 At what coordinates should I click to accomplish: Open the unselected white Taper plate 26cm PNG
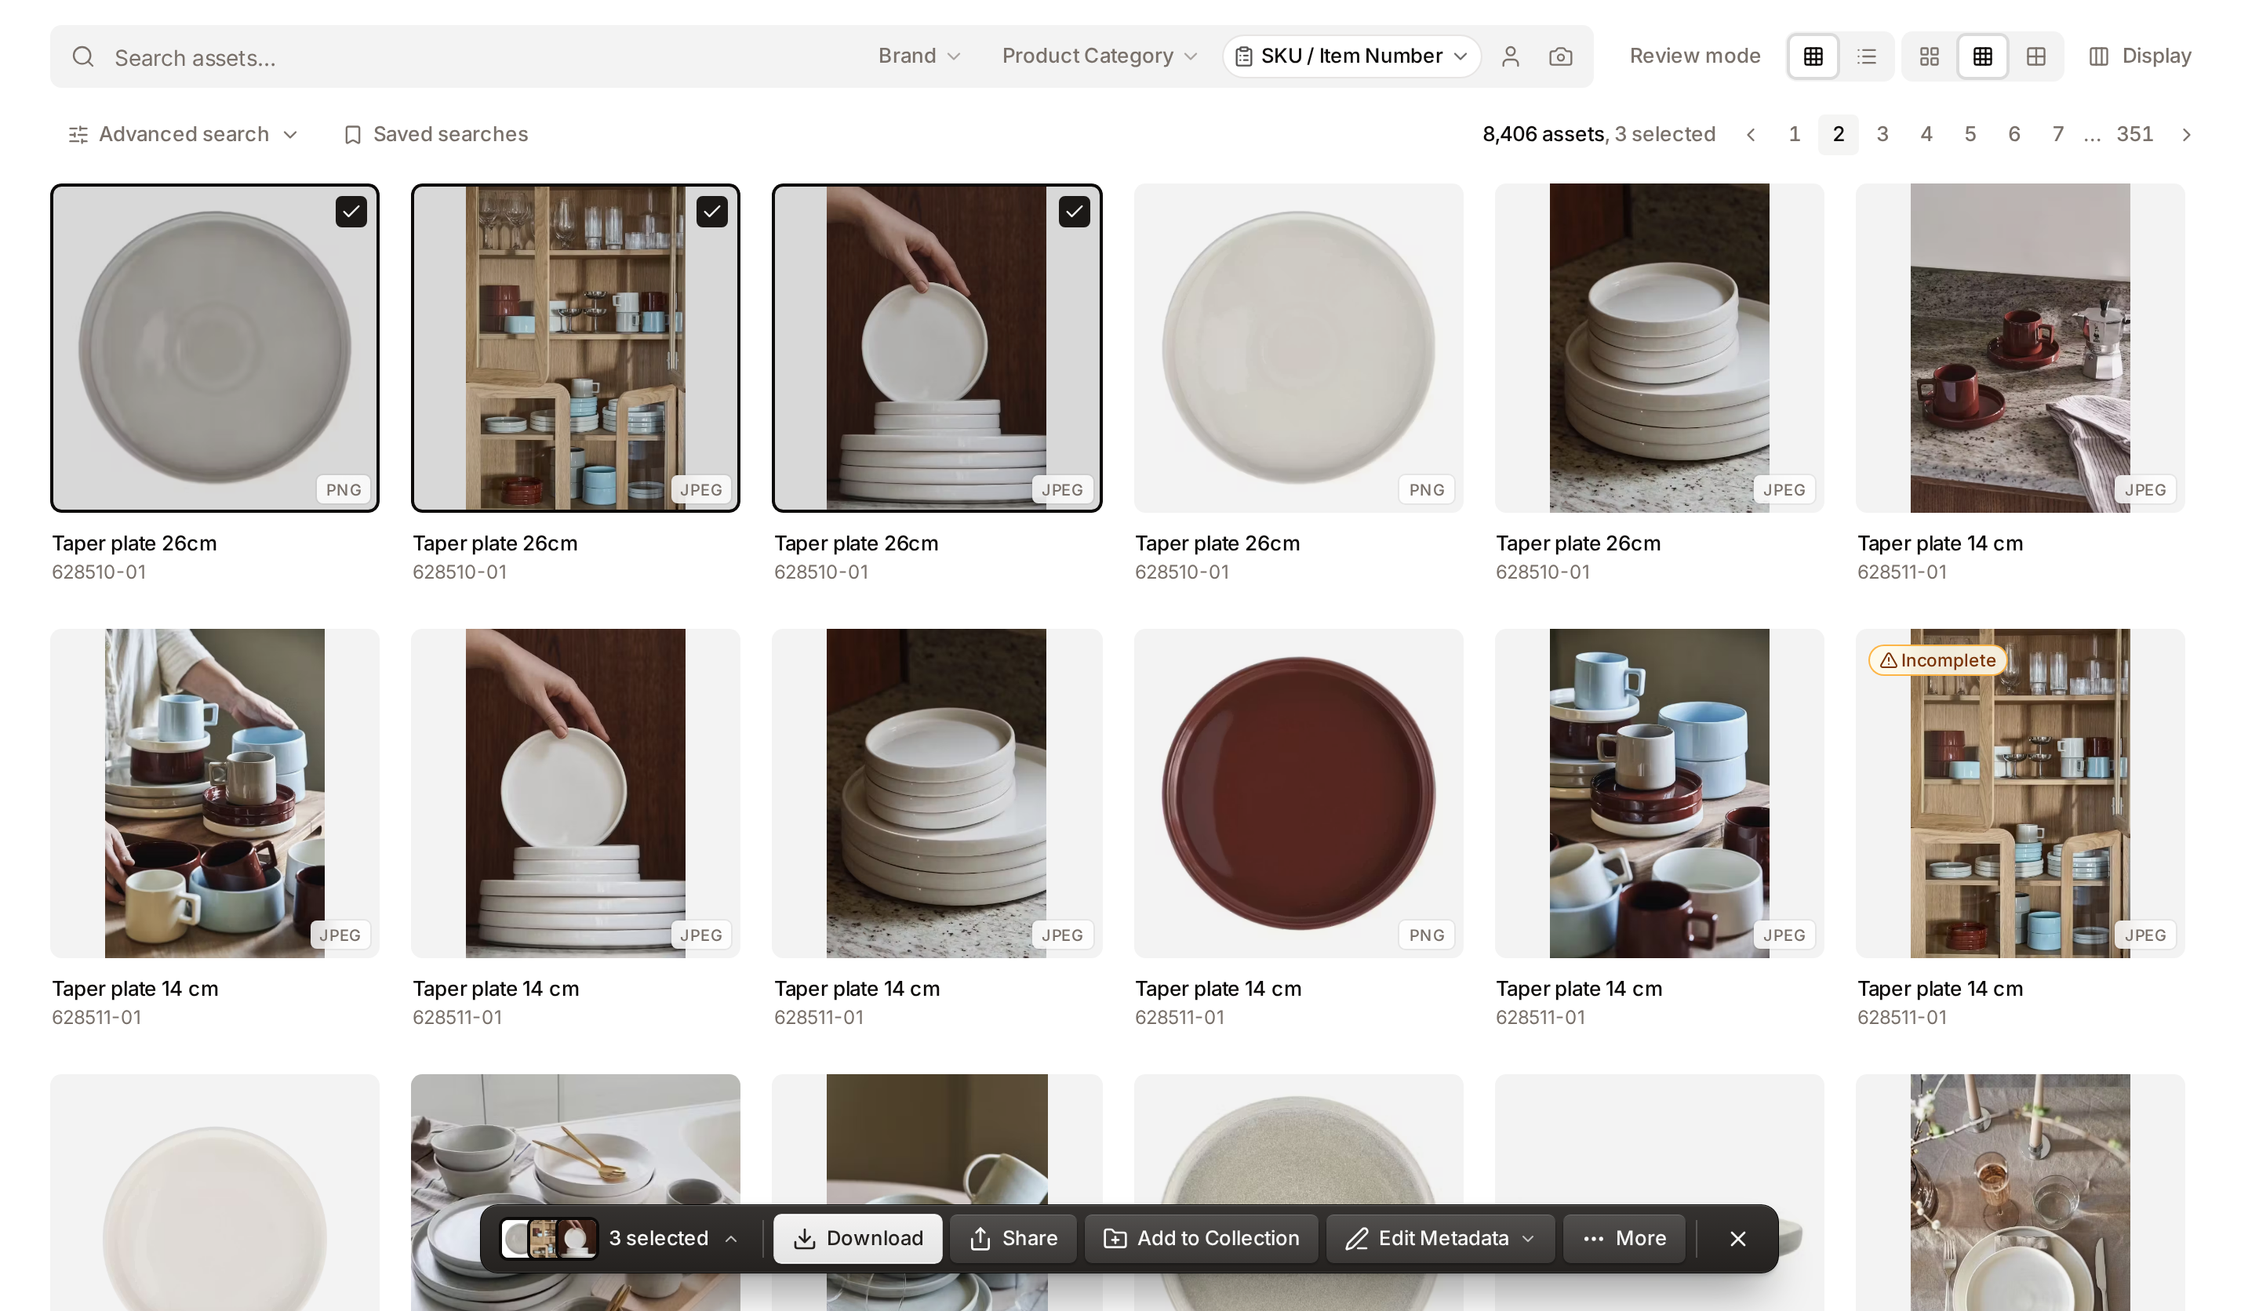coord(1298,347)
